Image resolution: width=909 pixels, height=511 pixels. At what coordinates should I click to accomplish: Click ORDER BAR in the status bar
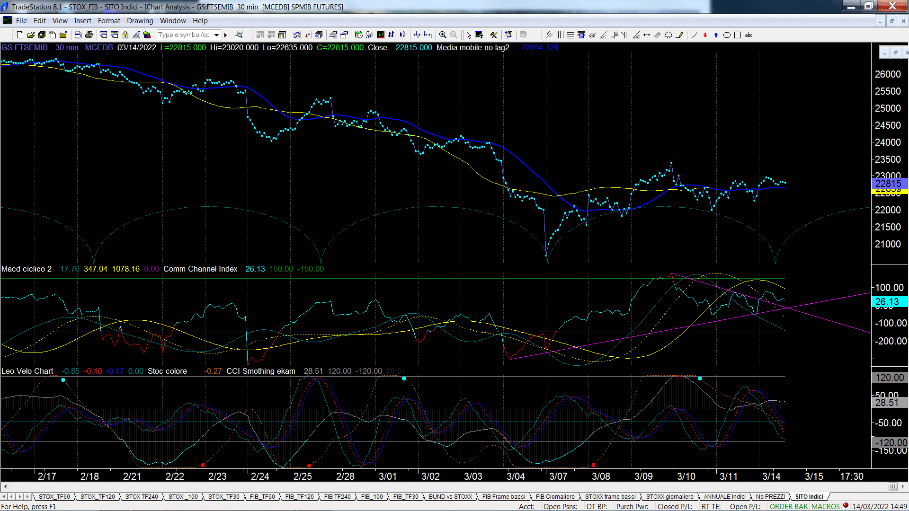pos(788,507)
